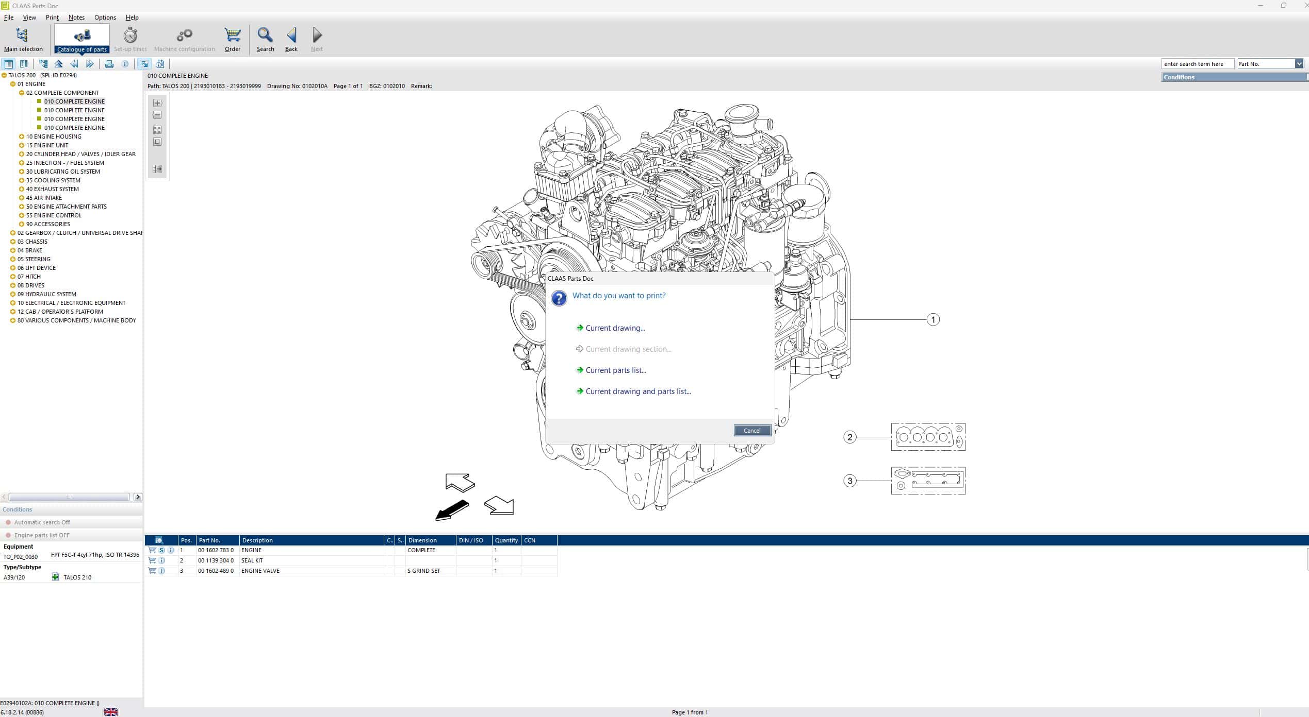Click the document info icon in secondary toolbar

(x=160, y=64)
